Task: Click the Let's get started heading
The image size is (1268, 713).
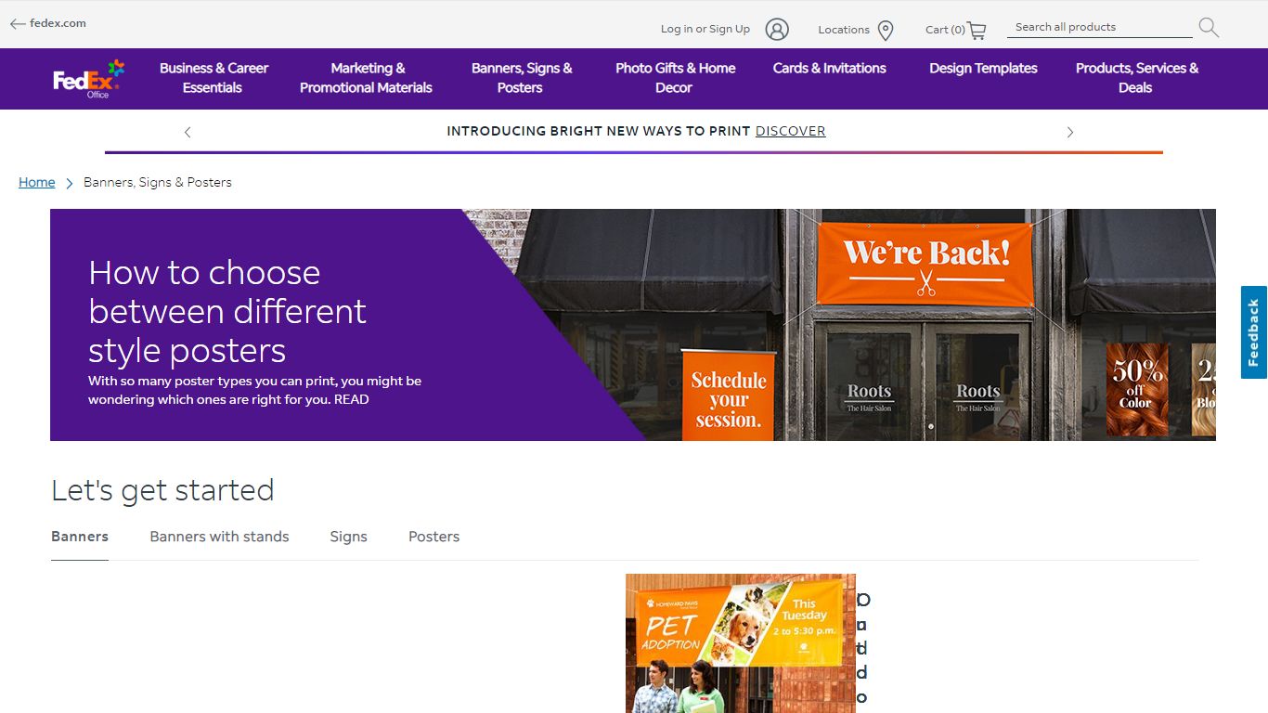Action: pyautogui.click(x=162, y=490)
